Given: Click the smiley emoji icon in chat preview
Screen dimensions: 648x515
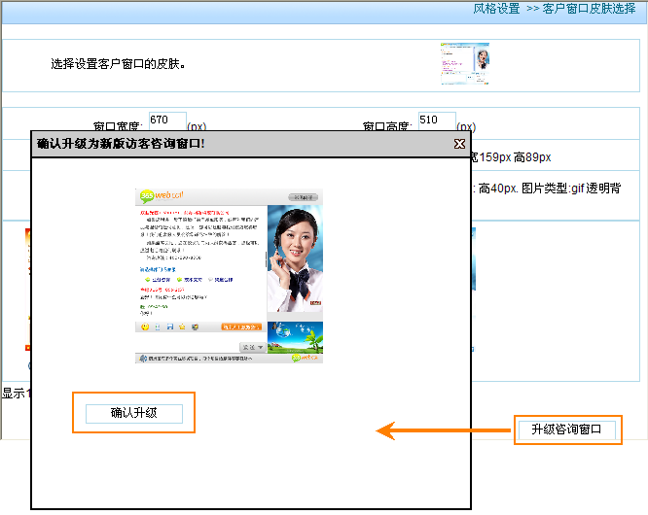Looking at the screenshot, I should [145, 327].
